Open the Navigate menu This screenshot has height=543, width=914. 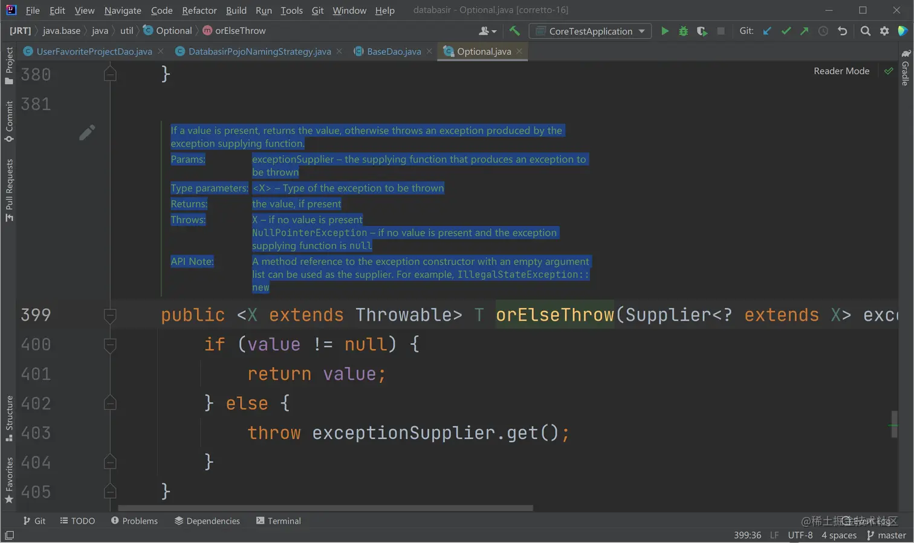(123, 10)
